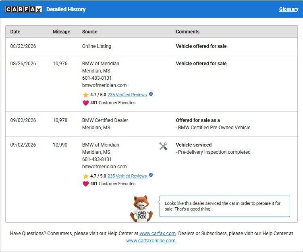The image size is (303, 252).
Task: Click bmwofmeridian.com in 10,990 mileage row
Action: 104,166
